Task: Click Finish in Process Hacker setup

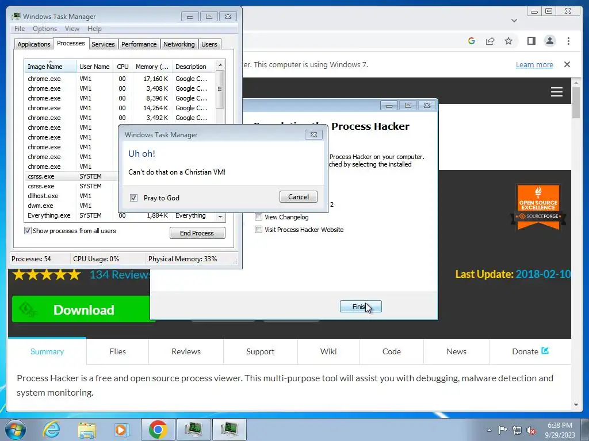Action: pyautogui.click(x=361, y=307)
